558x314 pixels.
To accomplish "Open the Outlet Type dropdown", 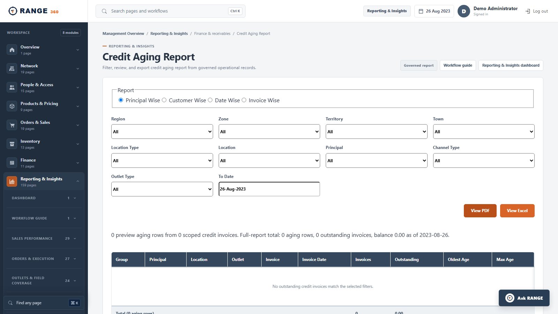I will click(x=162, y=189).
